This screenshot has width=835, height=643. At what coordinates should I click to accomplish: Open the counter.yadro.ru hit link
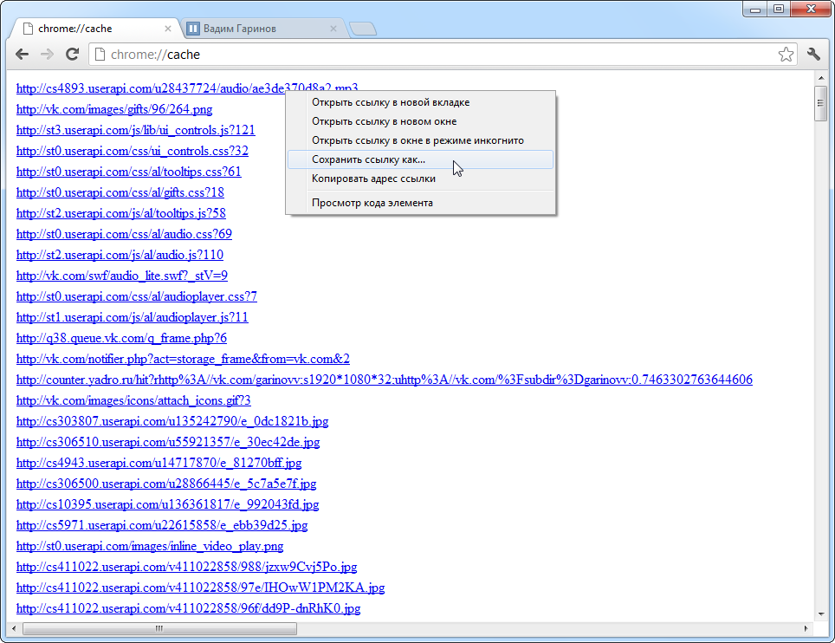(384, 380)
